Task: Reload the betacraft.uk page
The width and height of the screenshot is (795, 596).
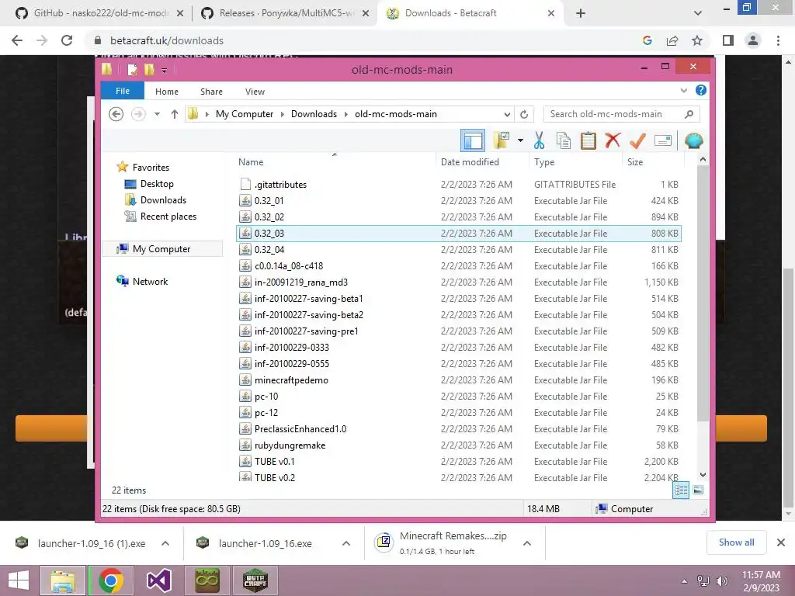Action: click(x=67, y=40)
